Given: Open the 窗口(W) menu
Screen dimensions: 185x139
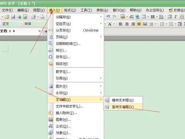Looking at the screenshot, I should 119,10.
